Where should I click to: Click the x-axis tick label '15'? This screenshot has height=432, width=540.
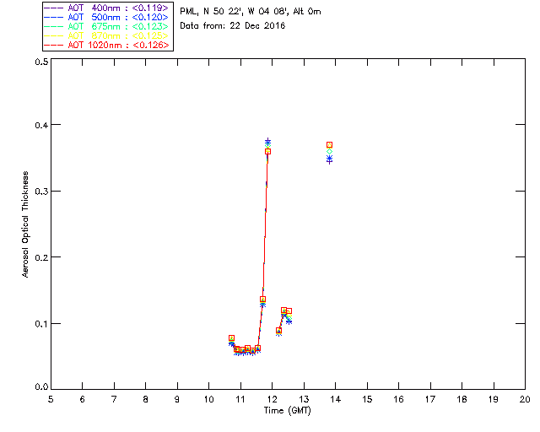pyautogui.click(x=367, y=400)
